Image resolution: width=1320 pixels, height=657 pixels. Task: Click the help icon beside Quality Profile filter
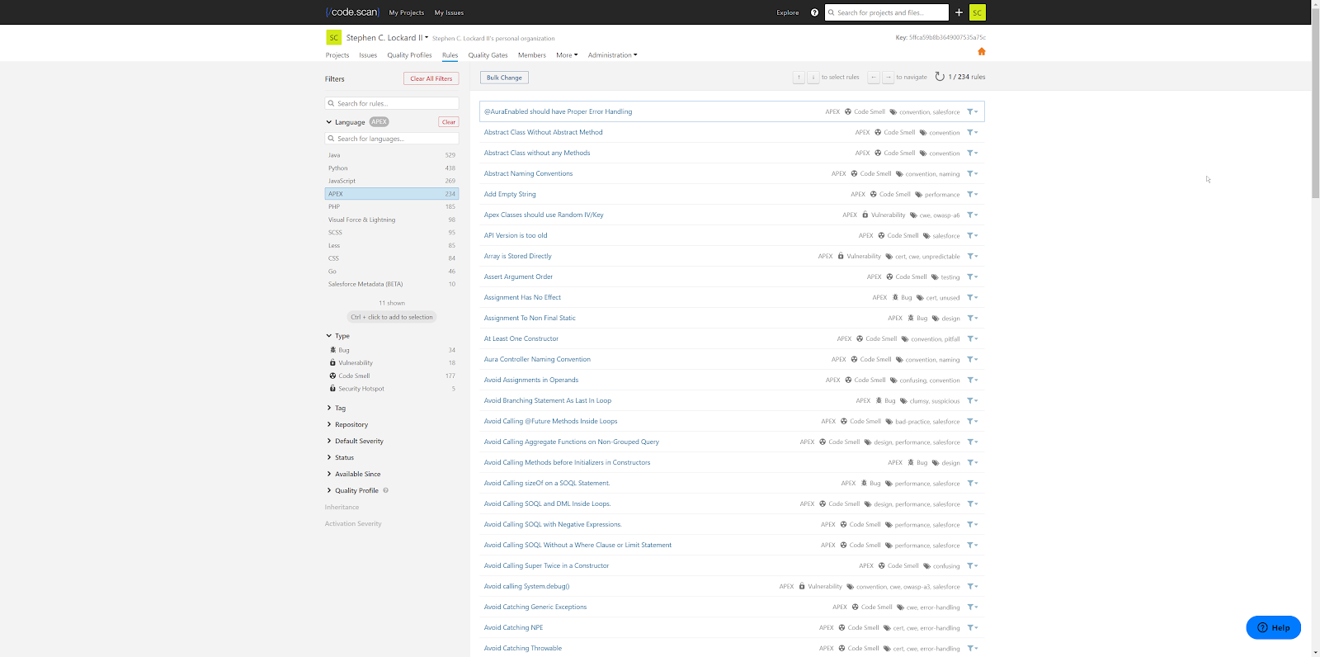tap(385, 490)
